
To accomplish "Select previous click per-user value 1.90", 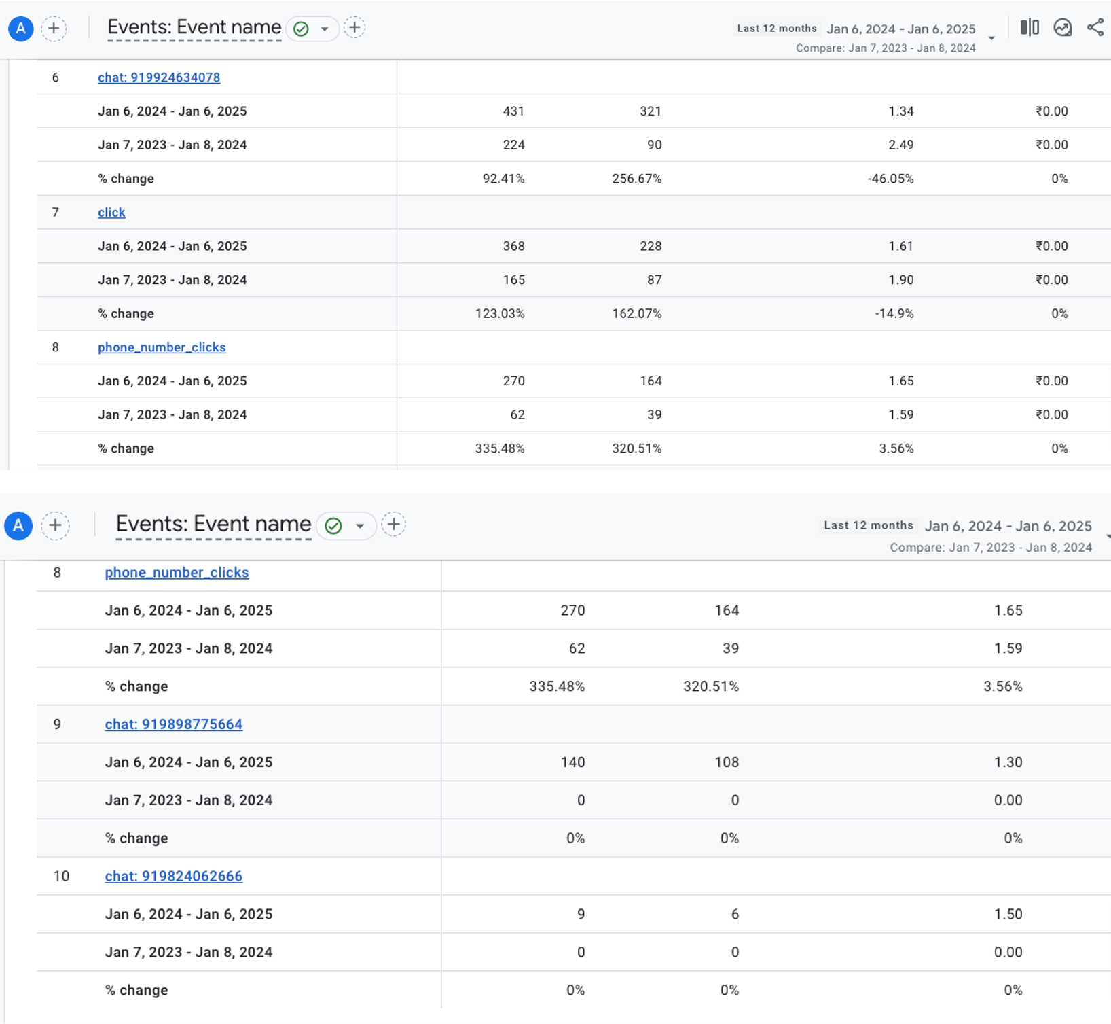I will tap(901, 280).
